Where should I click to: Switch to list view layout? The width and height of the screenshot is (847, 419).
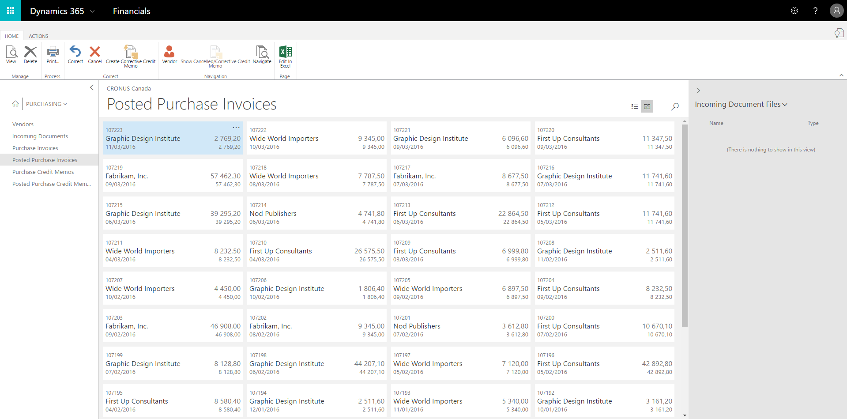coord(634,106)
